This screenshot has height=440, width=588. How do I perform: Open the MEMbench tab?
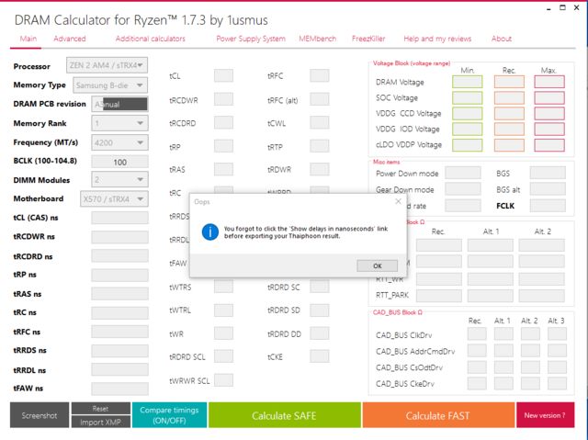317,39
